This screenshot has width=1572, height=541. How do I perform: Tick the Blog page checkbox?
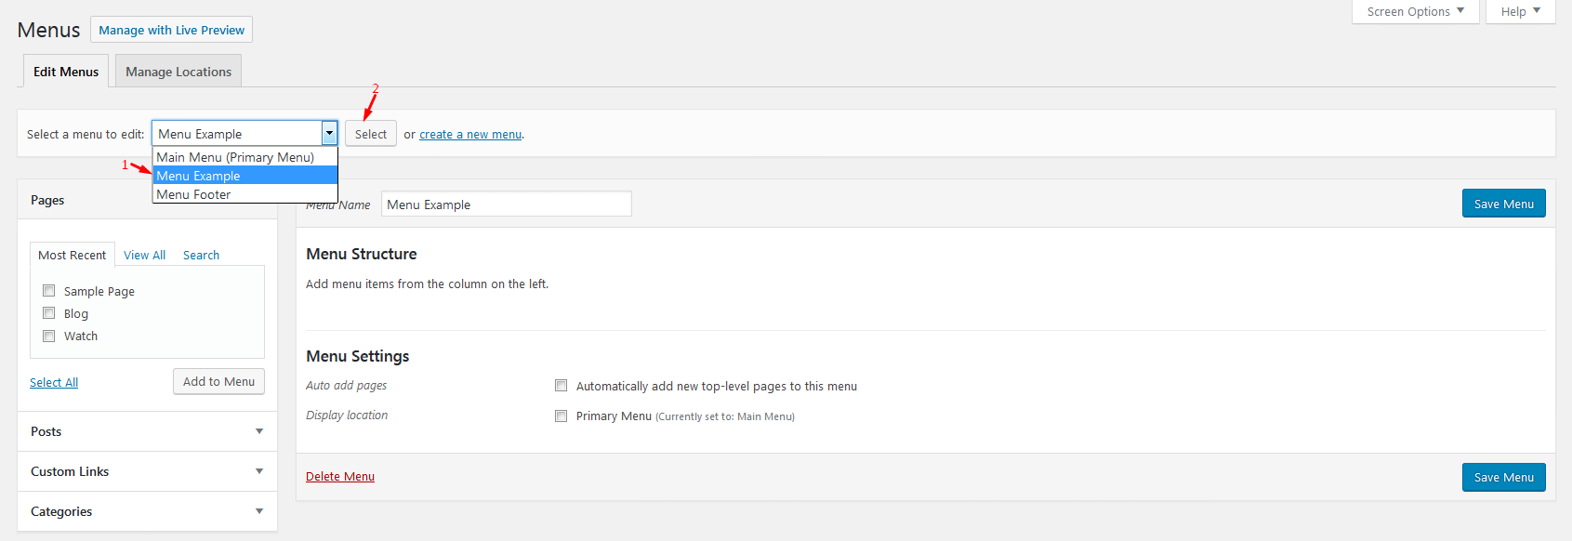click(x=49, y=313)
